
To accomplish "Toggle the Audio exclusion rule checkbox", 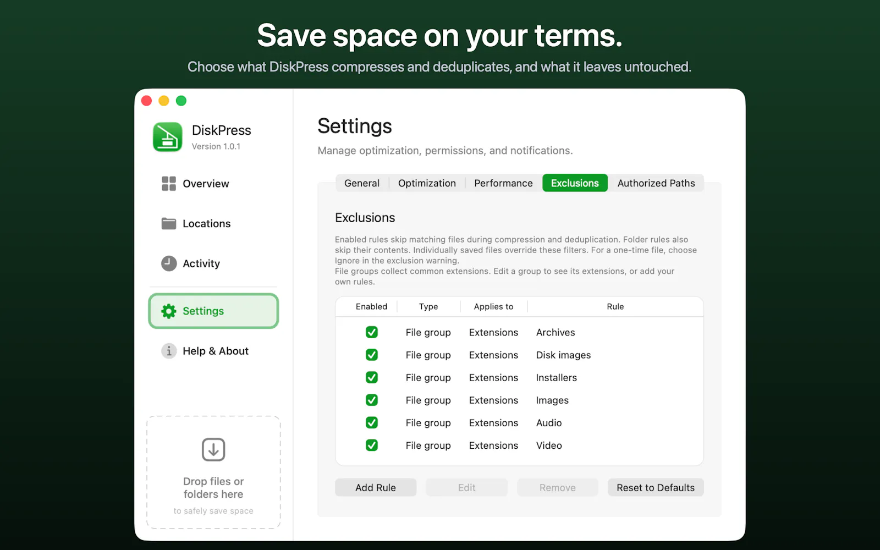I will coord(372,422).
